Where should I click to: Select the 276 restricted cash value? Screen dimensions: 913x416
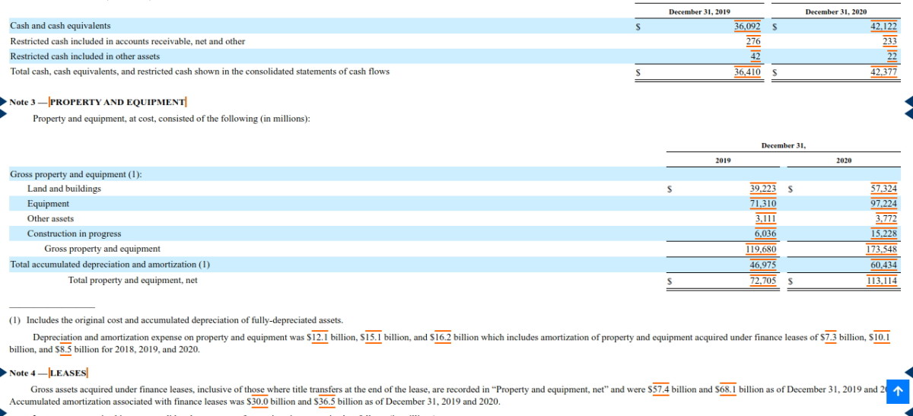coord(754,41)
